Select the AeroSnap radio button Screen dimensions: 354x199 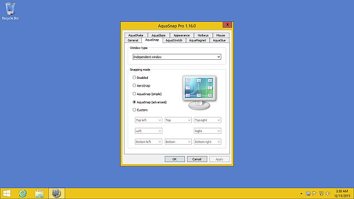(x=141, y=86)
